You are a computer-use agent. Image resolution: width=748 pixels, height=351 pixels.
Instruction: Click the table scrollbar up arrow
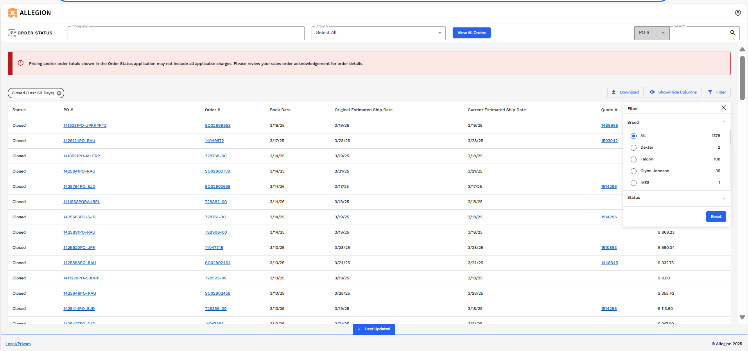[x=742, y=49]
